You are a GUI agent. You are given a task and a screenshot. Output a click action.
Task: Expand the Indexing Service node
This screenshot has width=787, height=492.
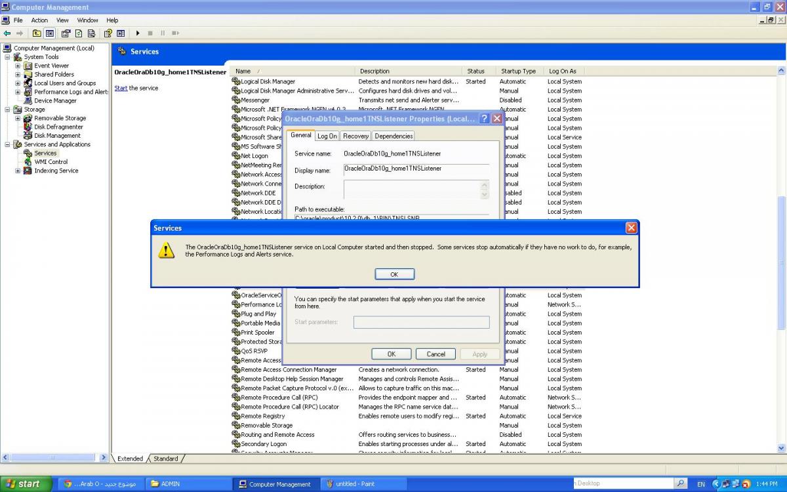[x=18, y=171]
